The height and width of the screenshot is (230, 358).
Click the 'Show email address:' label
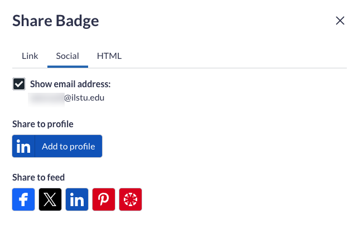[70, 84]
